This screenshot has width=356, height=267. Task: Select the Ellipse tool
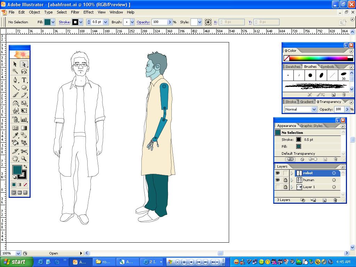click(24, 87)
